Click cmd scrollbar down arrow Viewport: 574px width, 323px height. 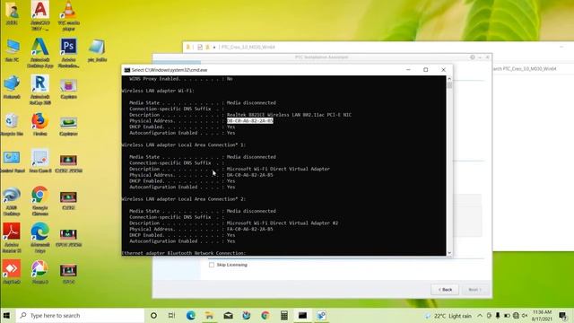click(449, 253)
